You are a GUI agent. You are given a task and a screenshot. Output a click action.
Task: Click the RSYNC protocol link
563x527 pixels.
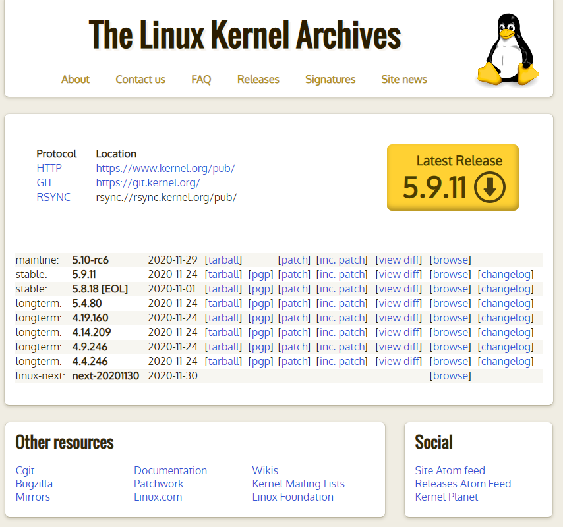coord(53,197)
